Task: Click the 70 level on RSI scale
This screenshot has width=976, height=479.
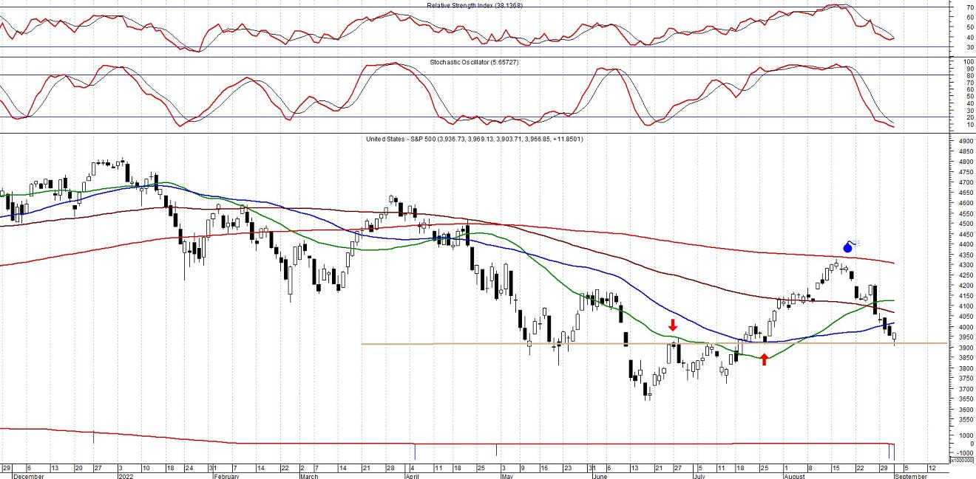Action: click(969, 7)
